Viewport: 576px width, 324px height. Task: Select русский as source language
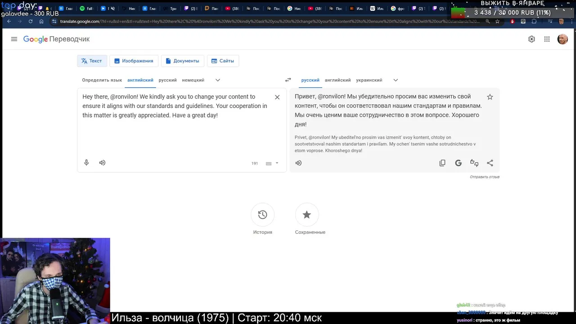167,80
